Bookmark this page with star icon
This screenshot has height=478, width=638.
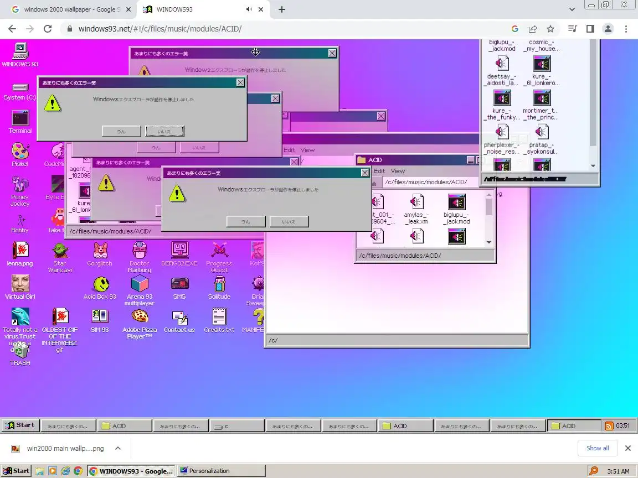[550, 29]
